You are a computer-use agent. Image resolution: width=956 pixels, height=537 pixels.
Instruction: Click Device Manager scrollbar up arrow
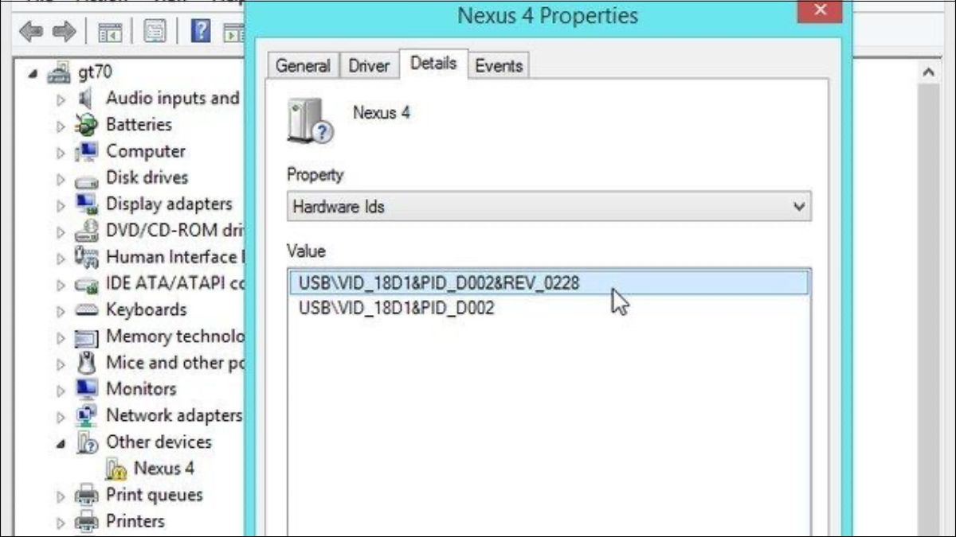[x=928, y=72]
